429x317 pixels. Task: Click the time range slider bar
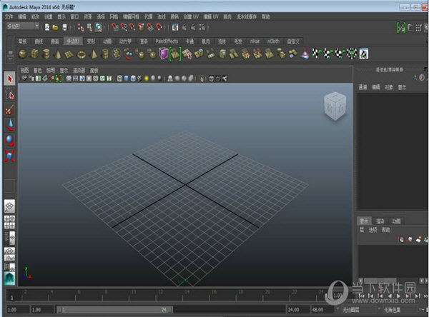click(x=114, y=310)
